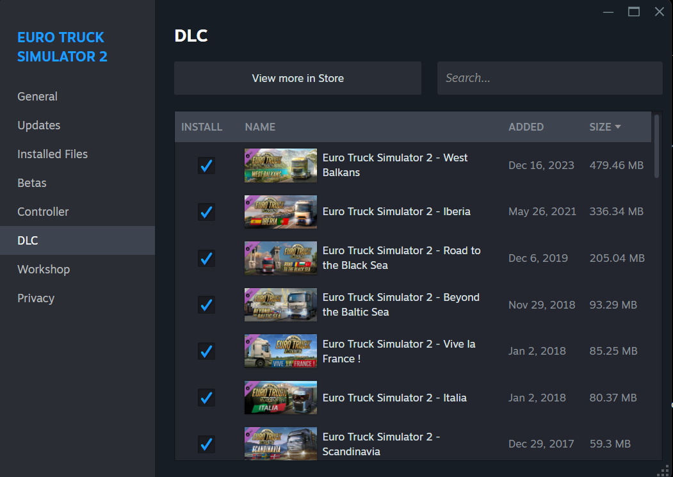The height and width of the screenshot is (477, 673).
Task: Switch to the Updates tab
Action: pos(77,125)
